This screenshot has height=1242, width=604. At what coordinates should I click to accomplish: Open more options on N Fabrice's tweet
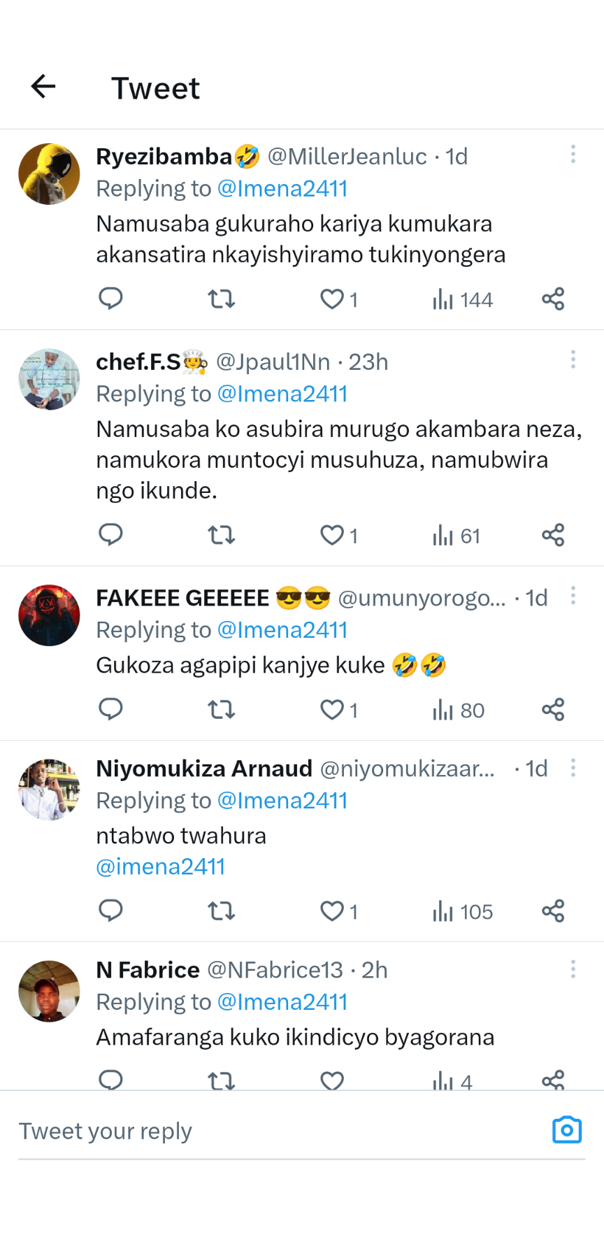[x=573, y=969]
